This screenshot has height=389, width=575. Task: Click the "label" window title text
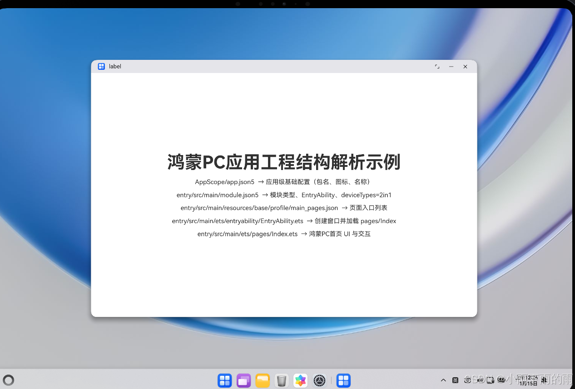(115, 66)
